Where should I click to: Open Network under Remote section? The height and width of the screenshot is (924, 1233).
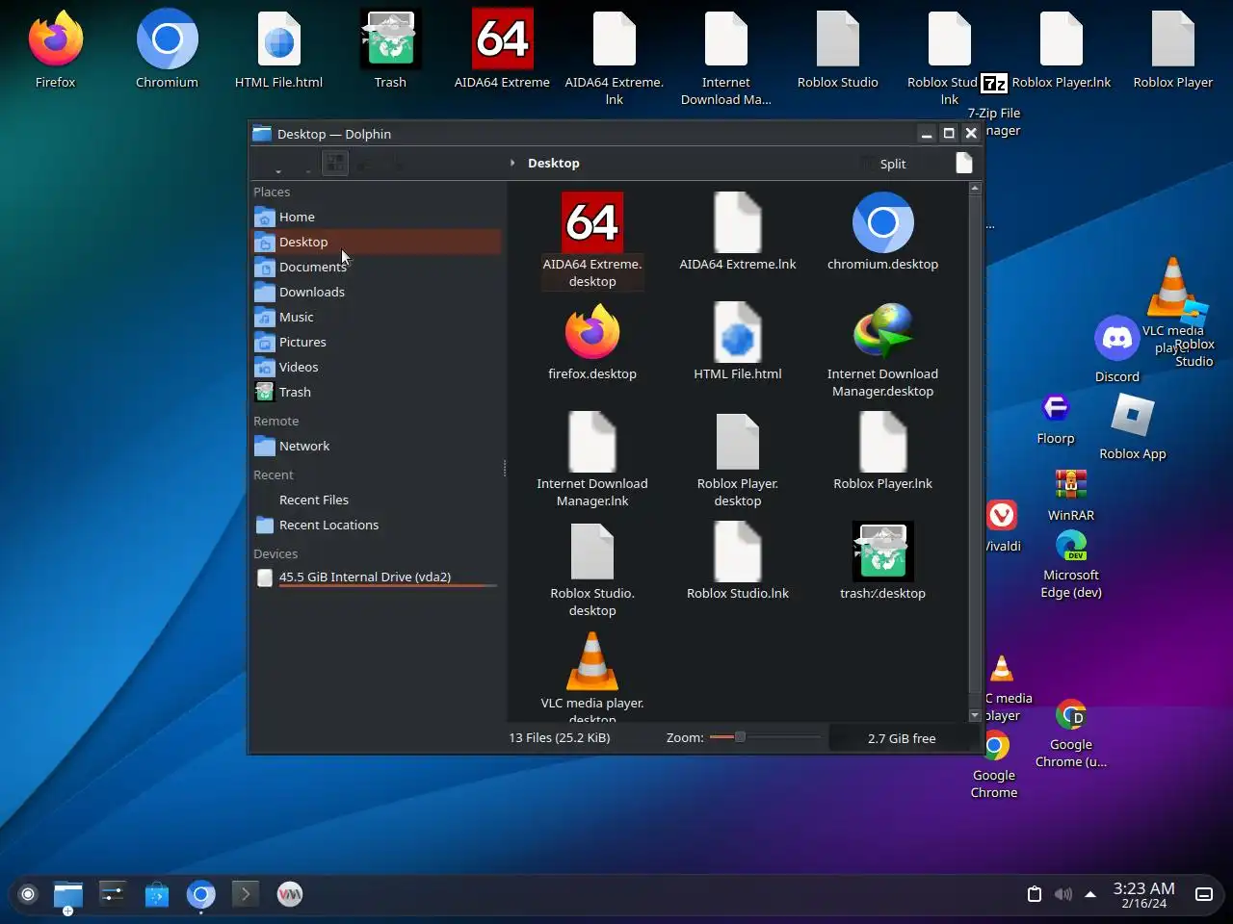[x=376, y=446]
